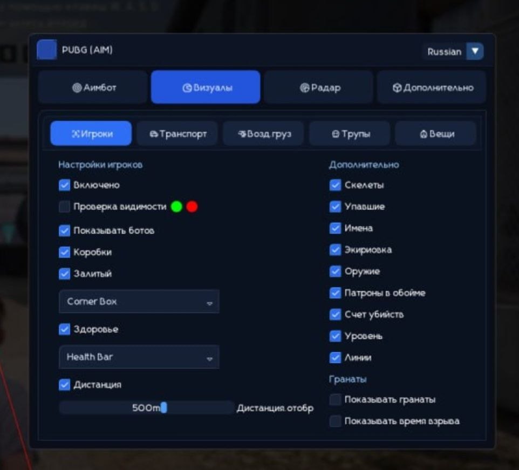
Task: Open the Радар tab
Action: point(319,87)
